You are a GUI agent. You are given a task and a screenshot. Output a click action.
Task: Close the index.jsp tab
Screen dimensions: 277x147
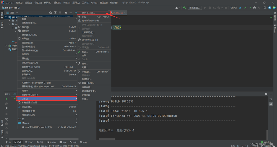point(125,13)
